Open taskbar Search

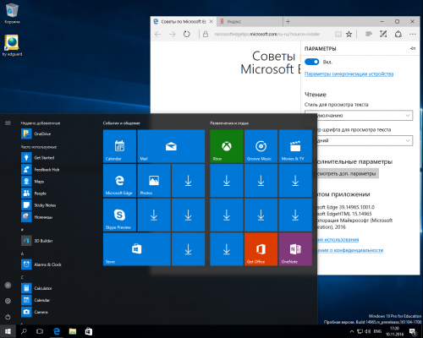point(24,331)
